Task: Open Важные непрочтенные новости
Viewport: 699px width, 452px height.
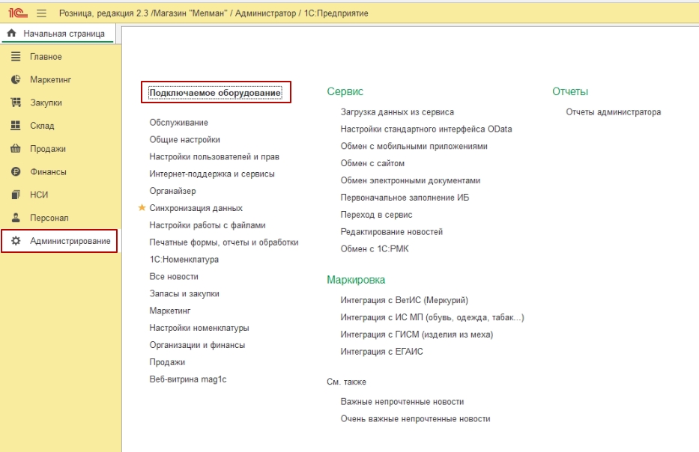Action: click(x=402, y=402)
